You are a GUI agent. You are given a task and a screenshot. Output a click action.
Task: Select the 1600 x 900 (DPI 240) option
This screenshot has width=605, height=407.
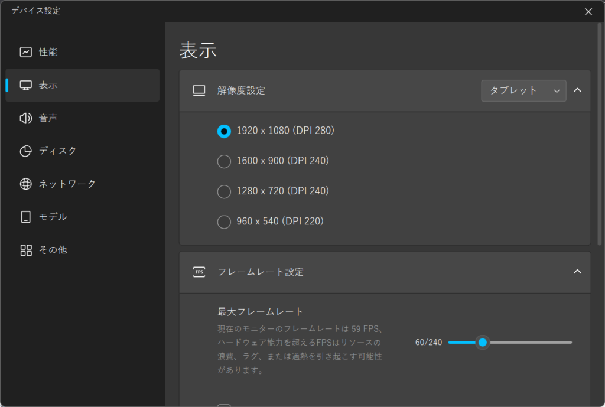point(224,161)
